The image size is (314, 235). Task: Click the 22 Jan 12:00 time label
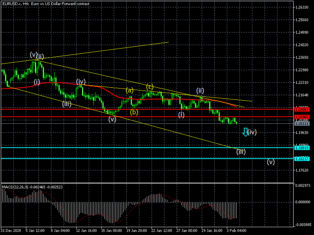tap(162, 231)
